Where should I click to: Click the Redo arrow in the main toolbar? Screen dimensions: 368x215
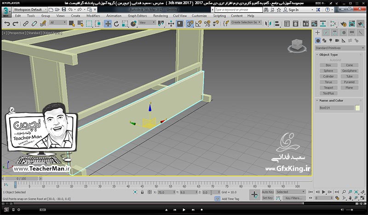pos(16,24)
